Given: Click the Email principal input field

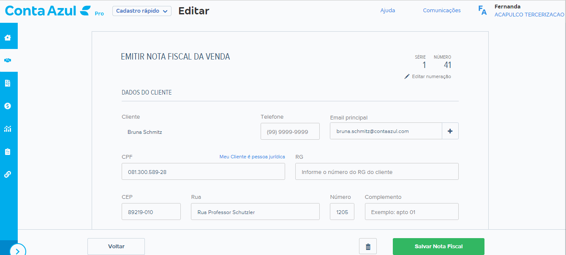Looking at the screenshot, I should coord(386,131).
